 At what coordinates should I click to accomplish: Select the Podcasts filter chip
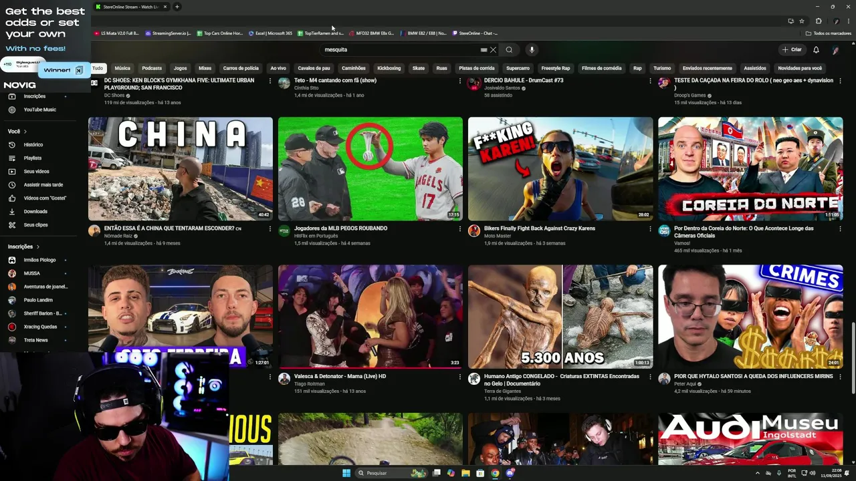[x=152, y=68]
